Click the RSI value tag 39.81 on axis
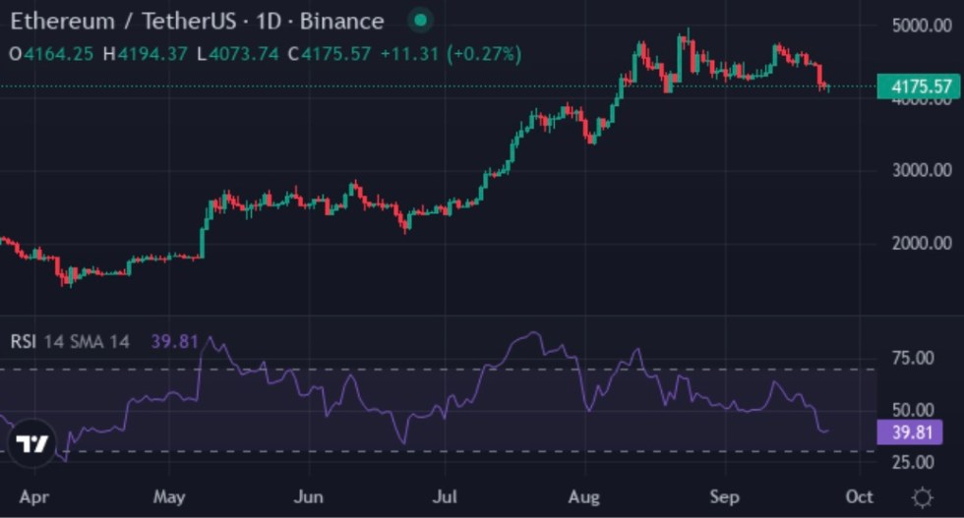Image resolution: width=964 pixels, height=518 pixels. click(x=910, y=432)
